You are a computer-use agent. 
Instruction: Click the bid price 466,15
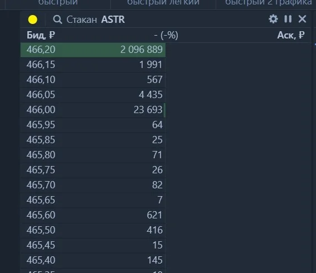coord(41,65)
